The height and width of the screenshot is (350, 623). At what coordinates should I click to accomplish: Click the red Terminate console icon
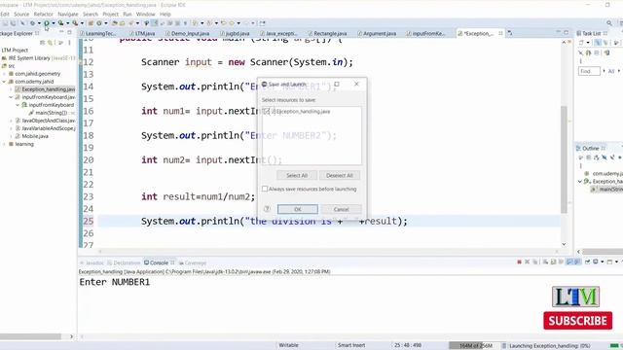[x=519, y=262]
